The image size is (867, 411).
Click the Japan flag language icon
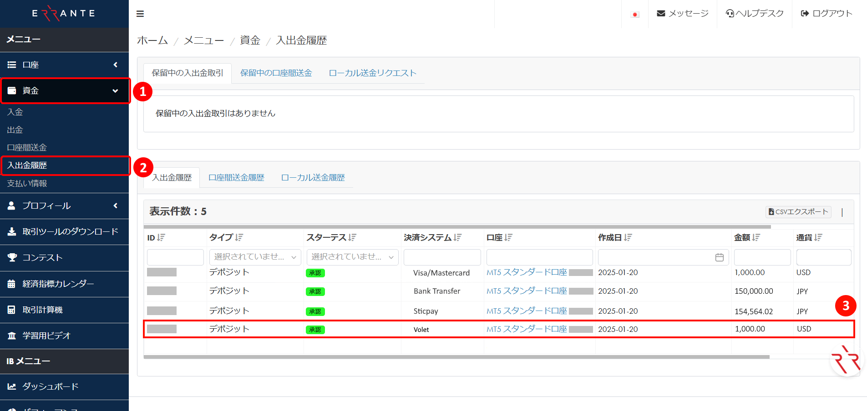pyautogui.click(x=635, y=15)
